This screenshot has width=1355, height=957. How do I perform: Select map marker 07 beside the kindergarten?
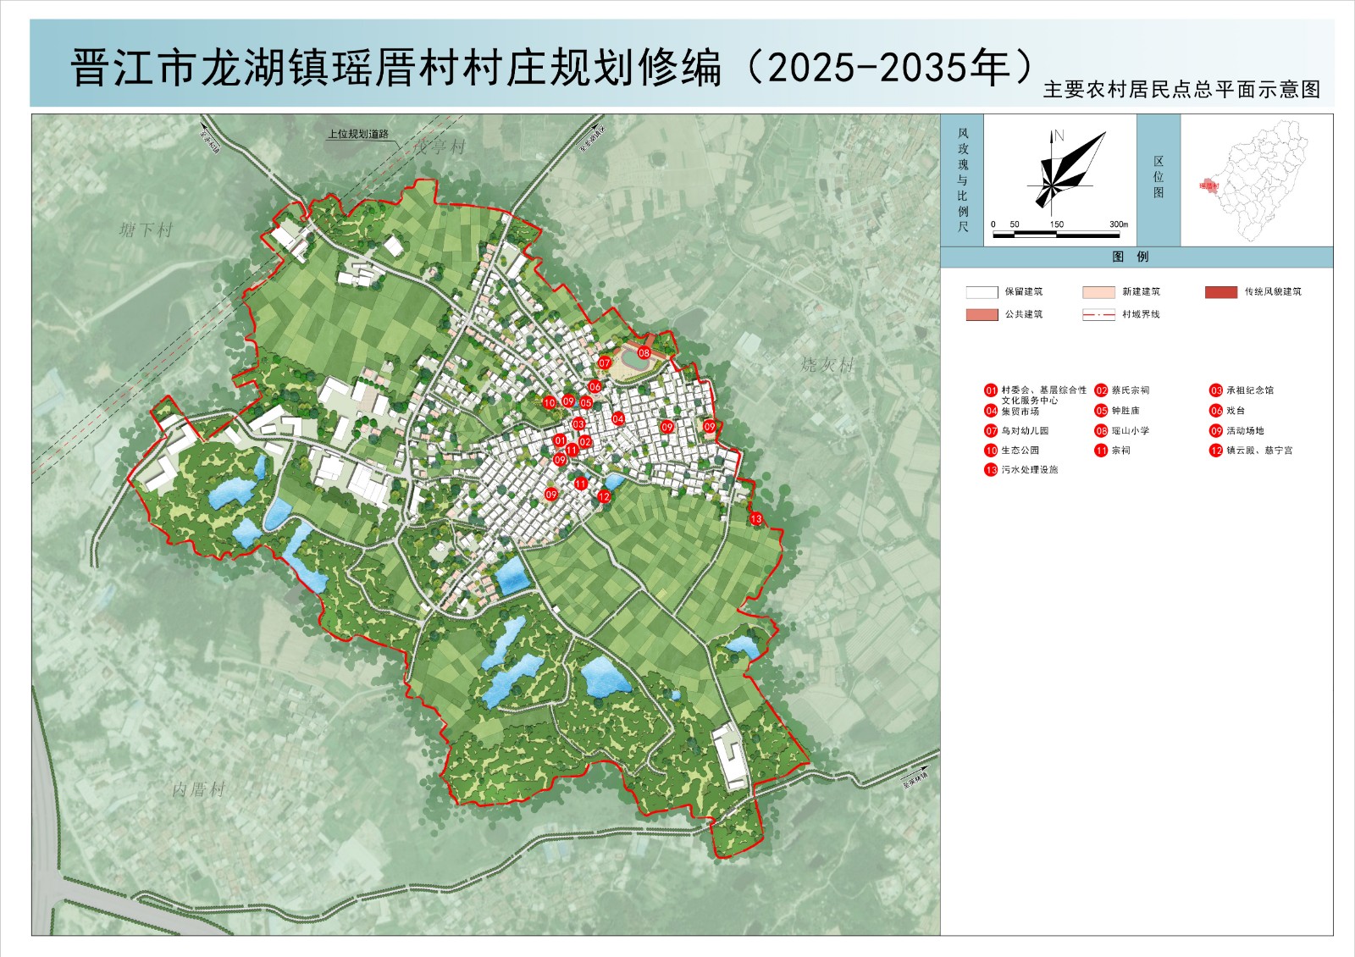[x=604, y=362]
